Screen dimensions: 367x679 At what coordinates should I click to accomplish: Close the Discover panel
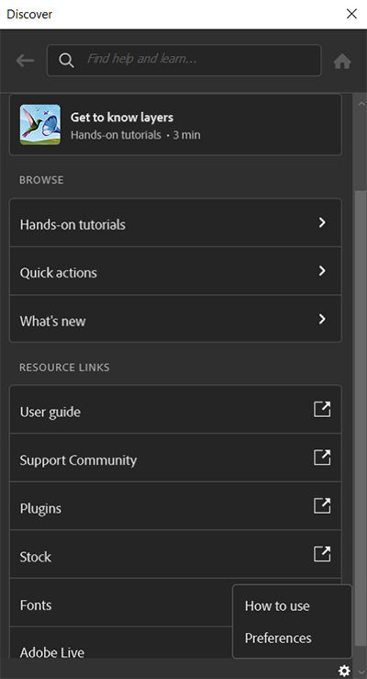coord(351,14)
